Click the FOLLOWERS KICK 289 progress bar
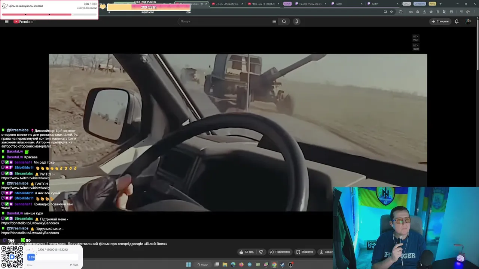479x269 pixels. (149, 7)
